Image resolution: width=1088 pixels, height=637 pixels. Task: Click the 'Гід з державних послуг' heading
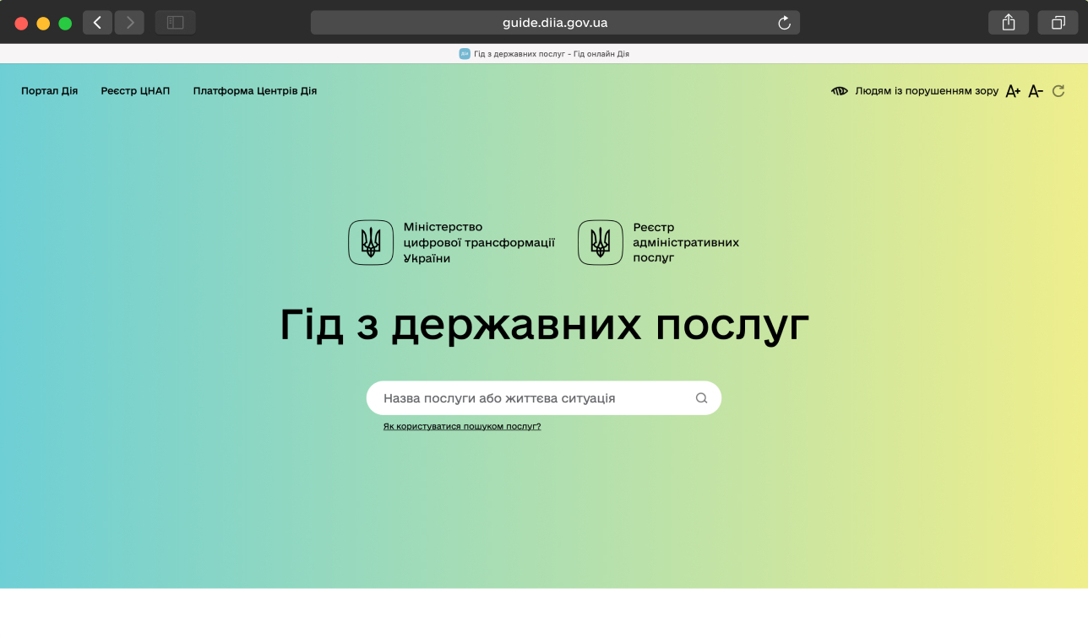pos(544,326)
